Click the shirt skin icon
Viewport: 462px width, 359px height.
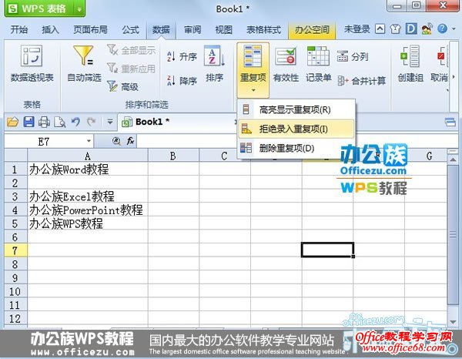coord(395,29)
